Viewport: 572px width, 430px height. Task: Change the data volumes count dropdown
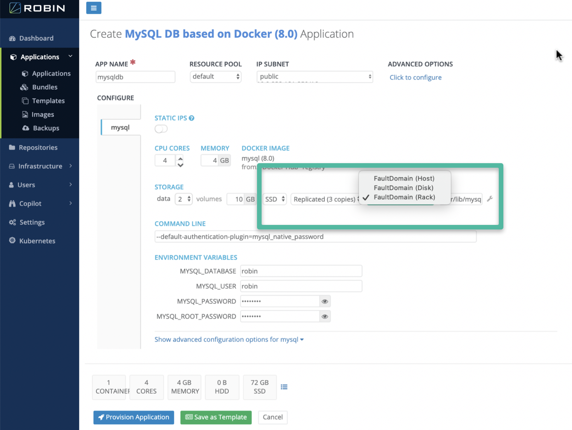183,199
